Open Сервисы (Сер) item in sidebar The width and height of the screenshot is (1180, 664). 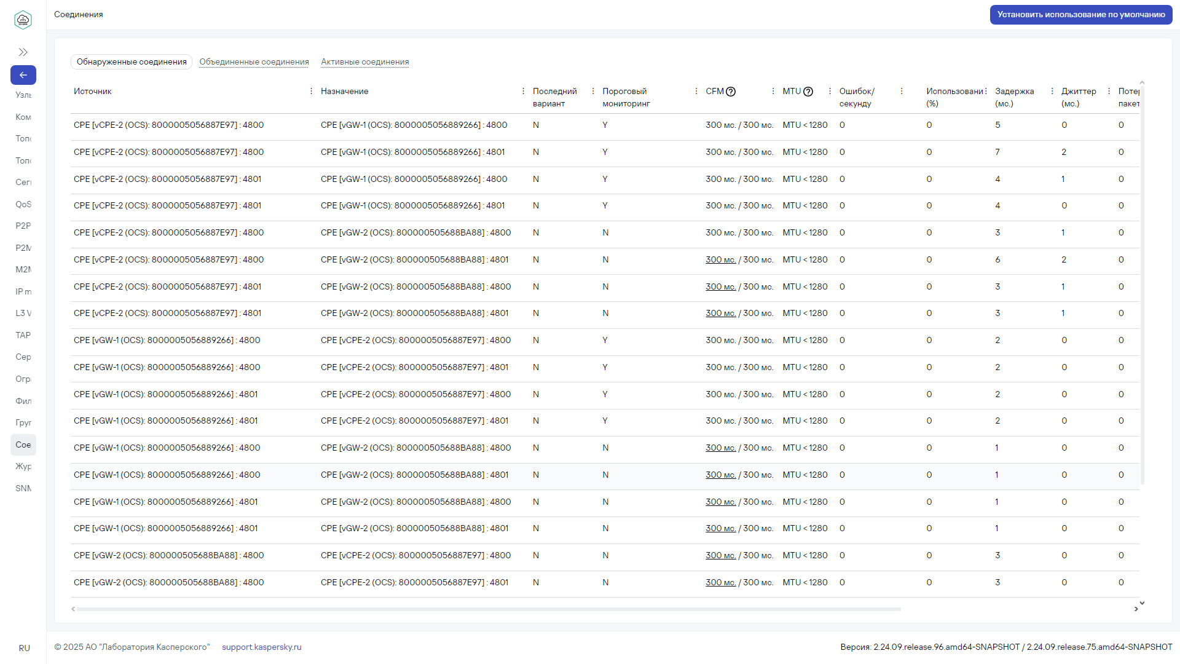[23, 357]
